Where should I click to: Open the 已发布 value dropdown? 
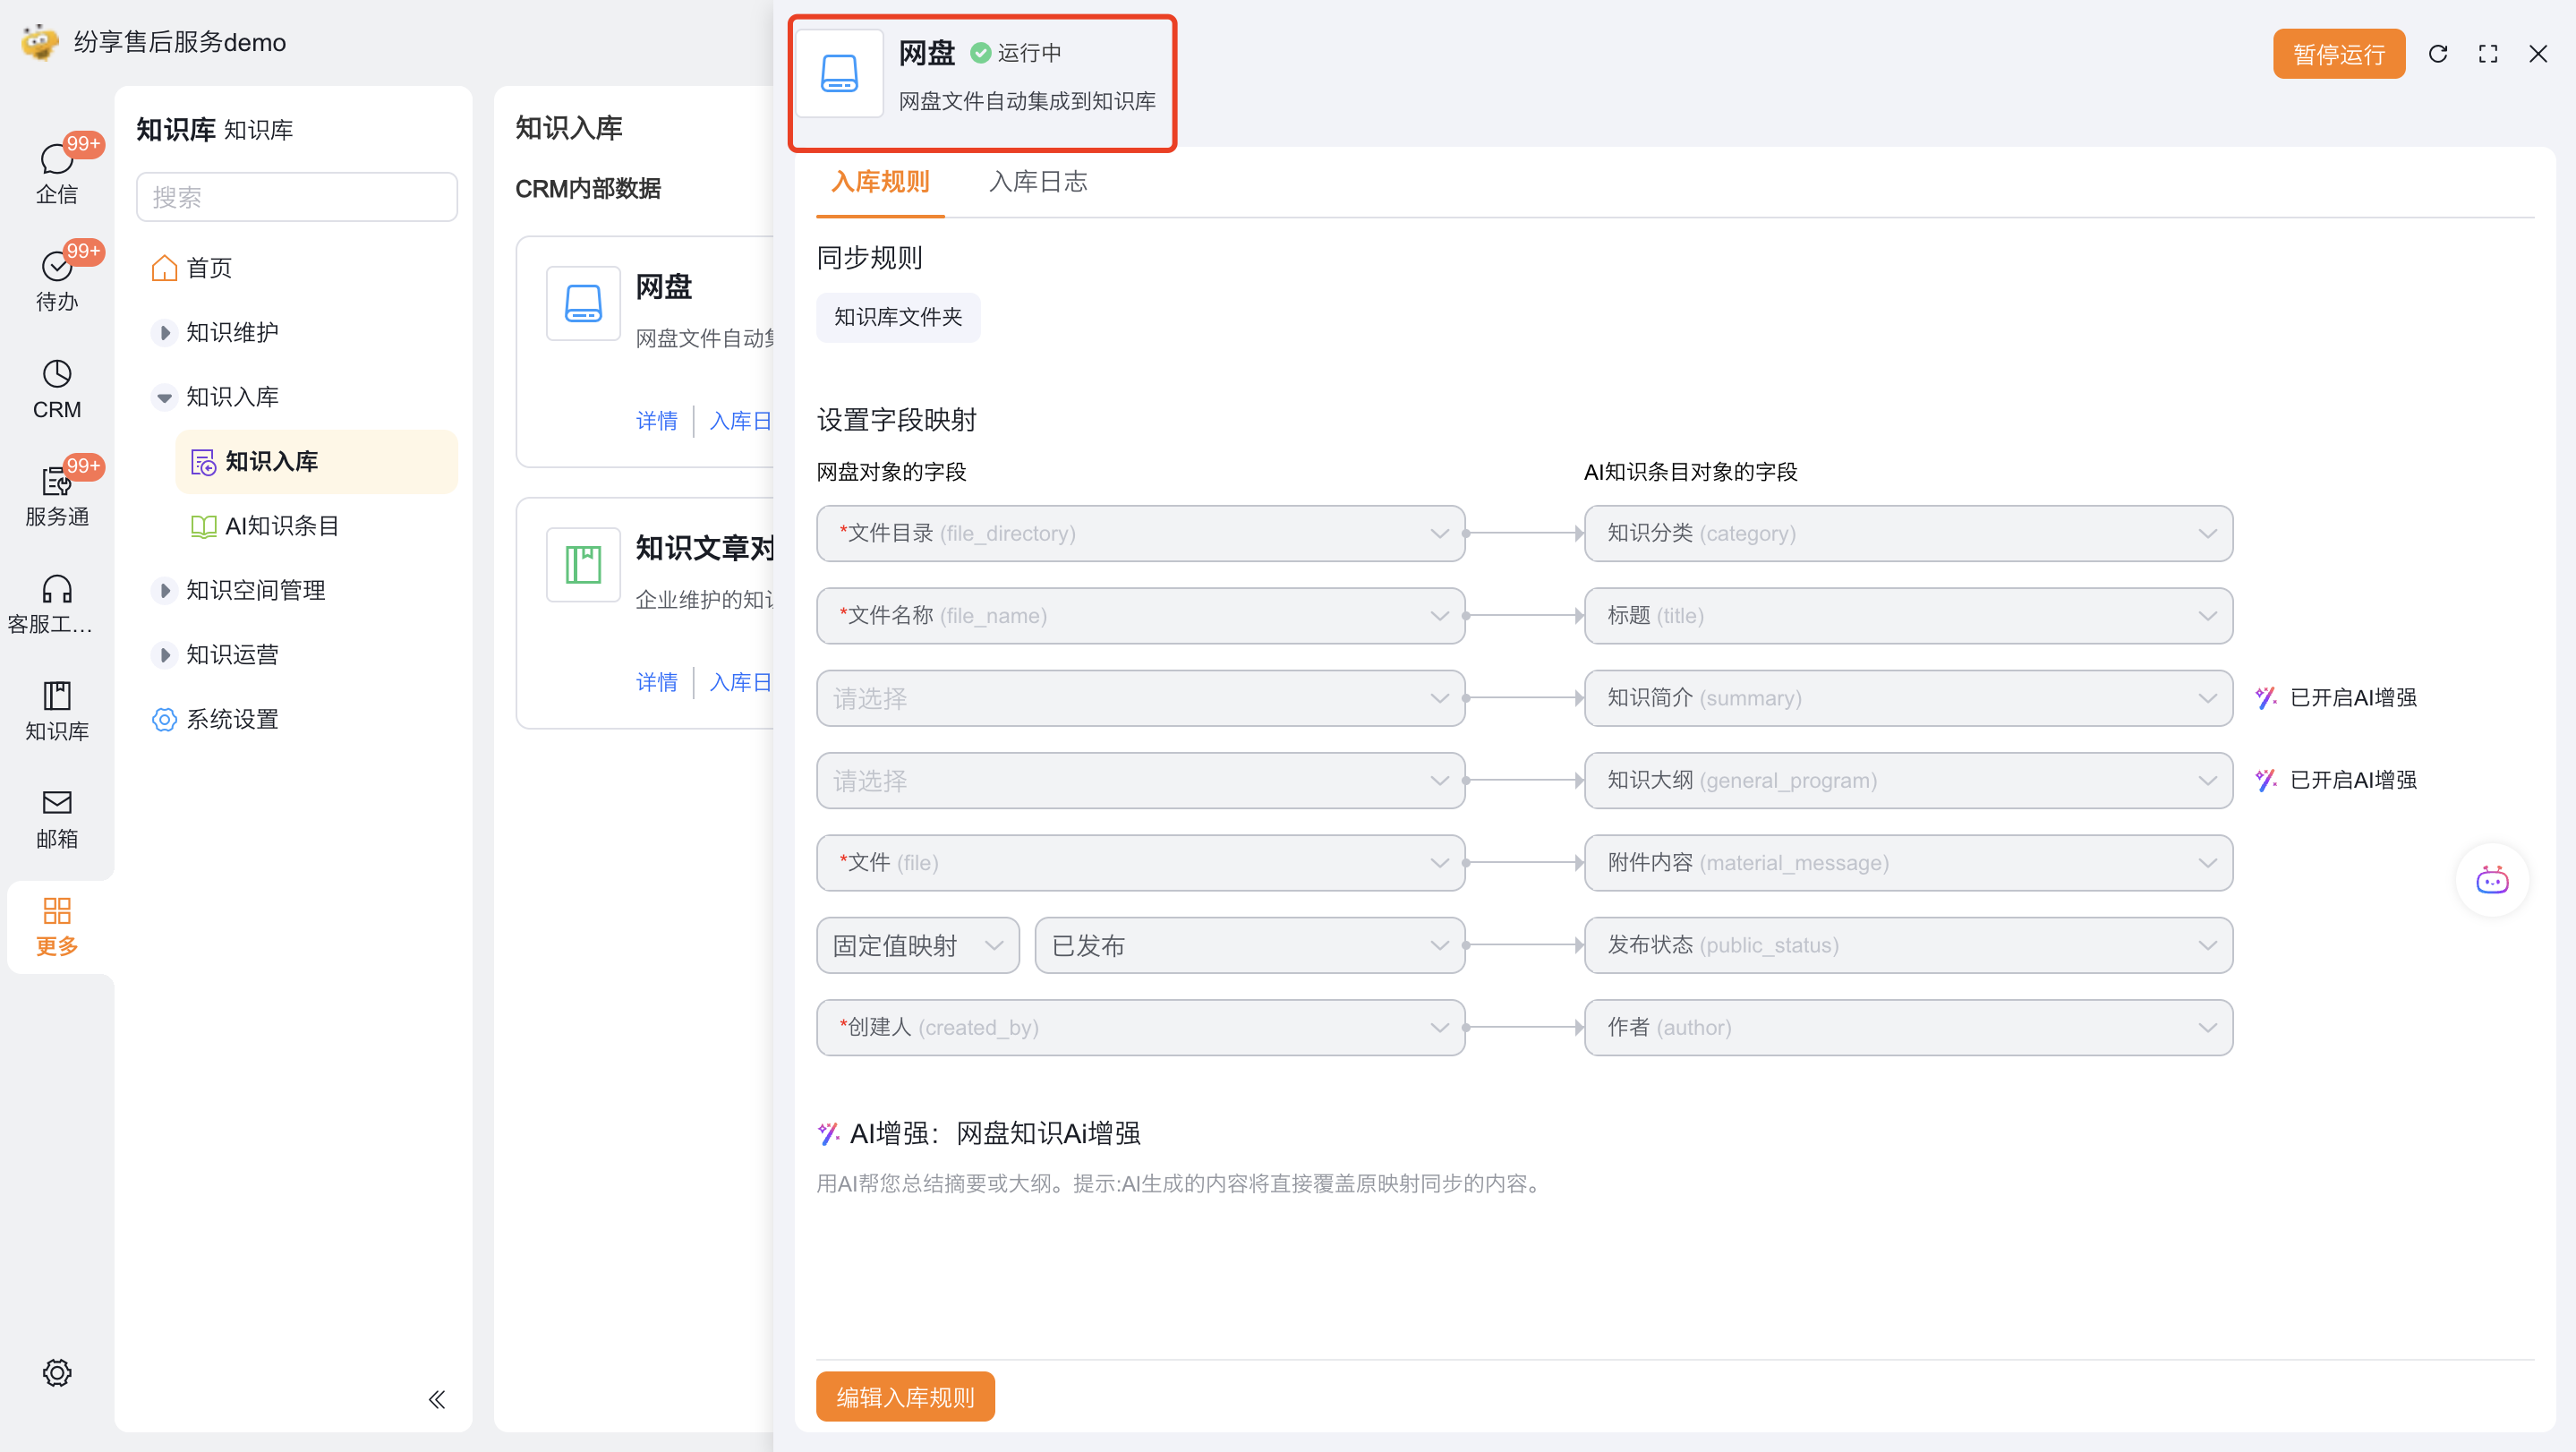(1249, 945)
